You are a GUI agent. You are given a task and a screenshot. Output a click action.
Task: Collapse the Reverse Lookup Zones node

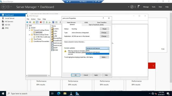pos(30,35)
